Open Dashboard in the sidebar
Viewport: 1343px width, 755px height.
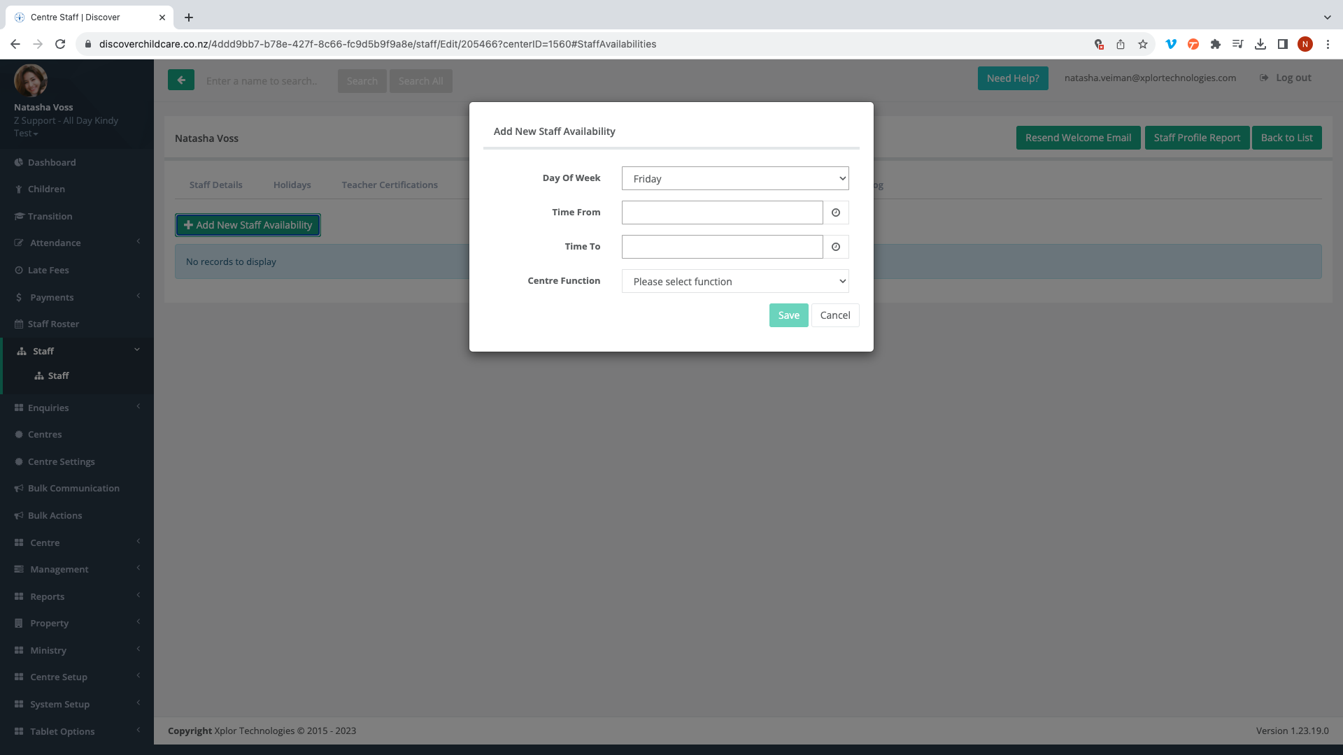pos(52,162)
